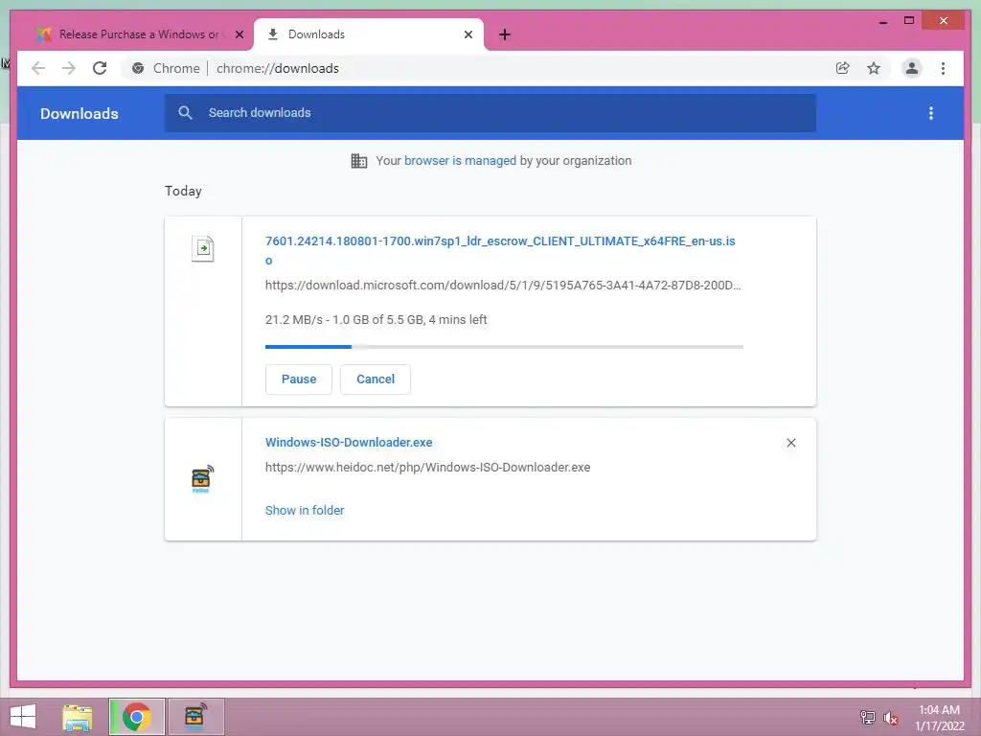
Task: Click the Downloads page title heading
Action: pyautogui.click(x=80, y=113)
